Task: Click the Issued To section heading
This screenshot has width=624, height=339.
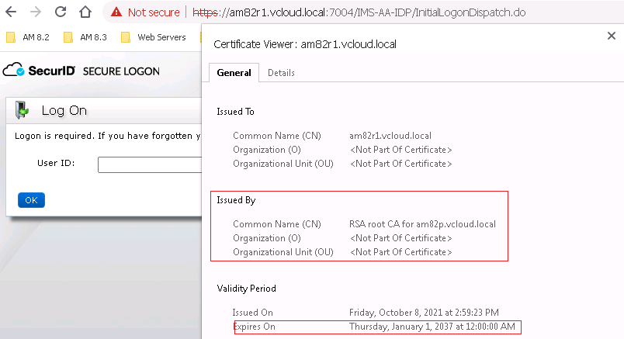Action: 235,112
